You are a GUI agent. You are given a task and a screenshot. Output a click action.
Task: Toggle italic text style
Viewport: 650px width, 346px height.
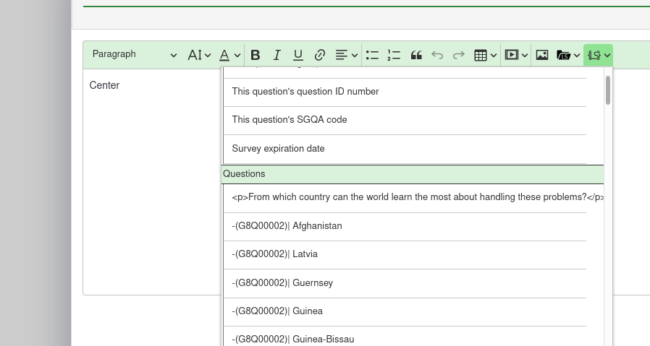pos(277,55)
